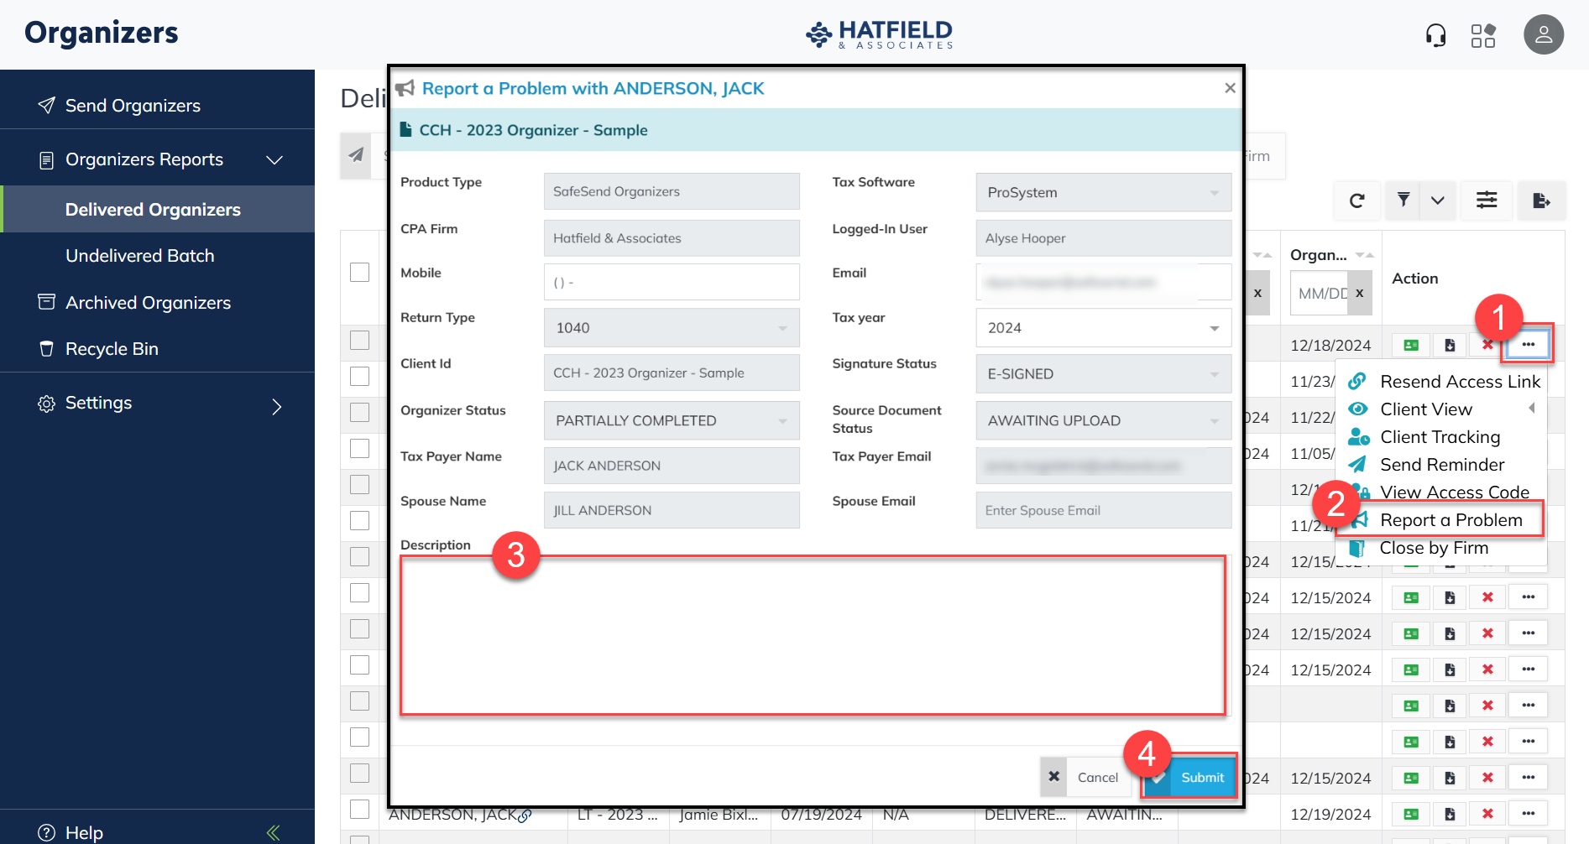Collapse the sidebar with double chevron

point(273,832)
